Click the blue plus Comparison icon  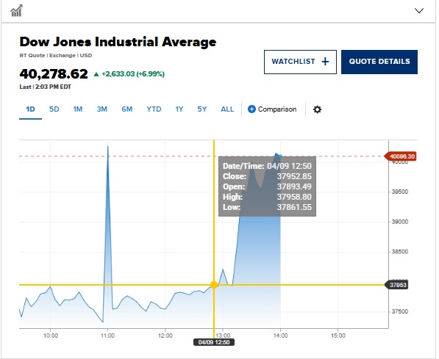click(x=251, y=109)
